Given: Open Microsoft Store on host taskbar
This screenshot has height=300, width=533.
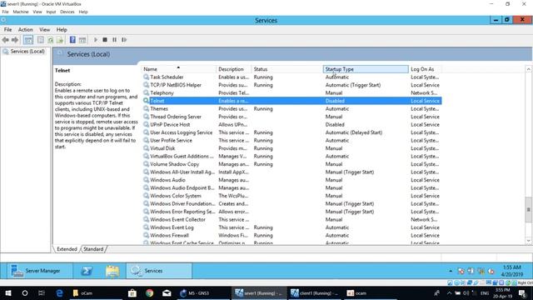Looking at the screenshot, I should coord(132,292).
